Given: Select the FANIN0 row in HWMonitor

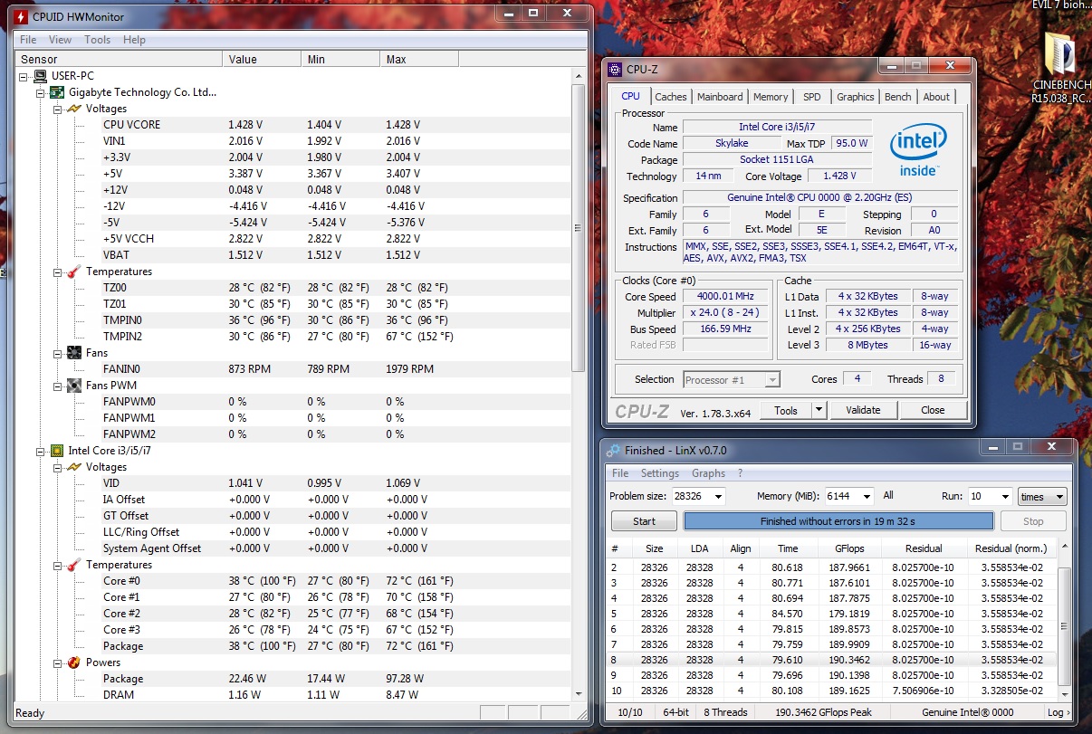Looking at the screenshot, I should tap(294, 369).
